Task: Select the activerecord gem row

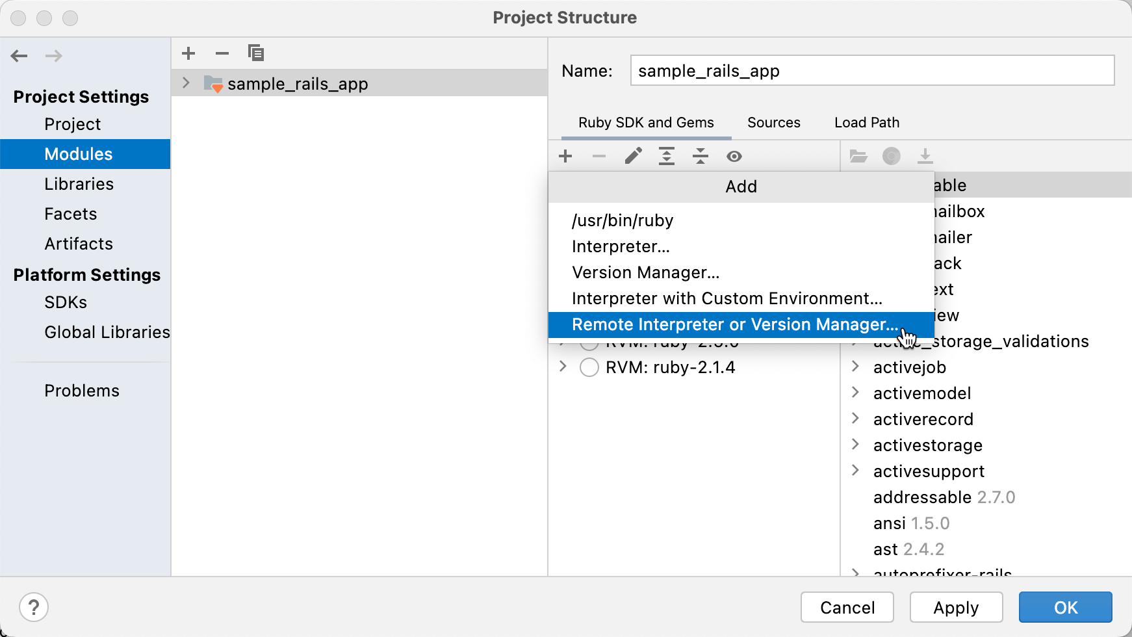Action: click(x=986, y=419)
